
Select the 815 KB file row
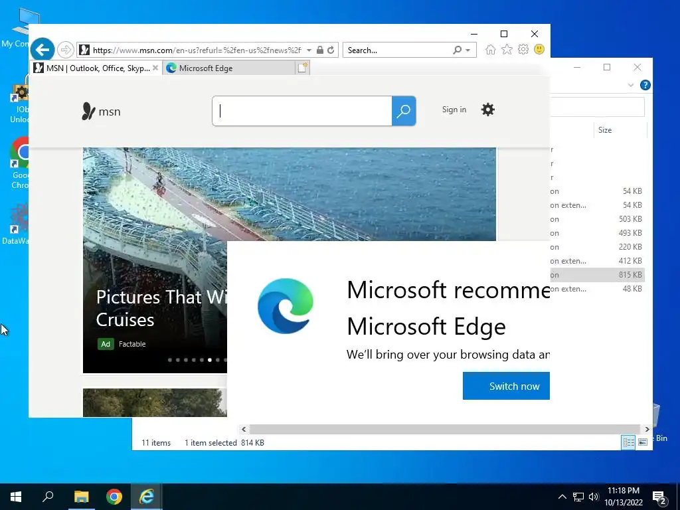tap(597, 275)
